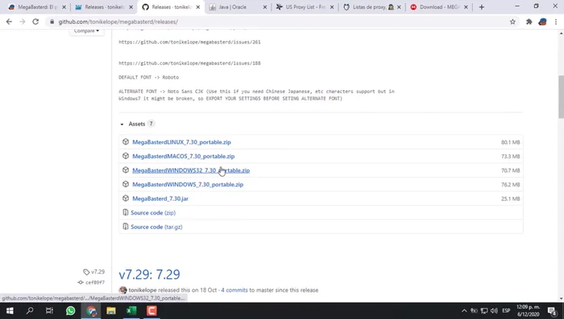
Task: Switch to the MegaBasterd first tab
Action: click(37, 6)
